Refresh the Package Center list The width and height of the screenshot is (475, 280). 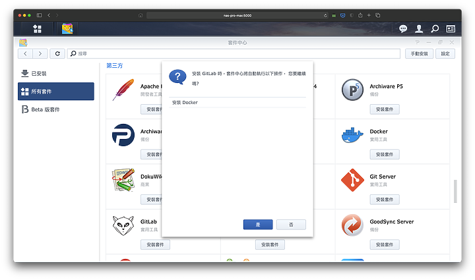(57, 53)
